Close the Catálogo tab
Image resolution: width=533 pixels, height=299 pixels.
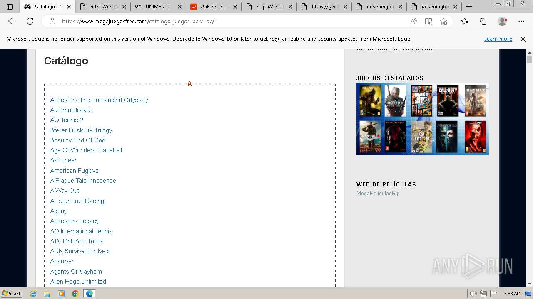coord(69,7)
